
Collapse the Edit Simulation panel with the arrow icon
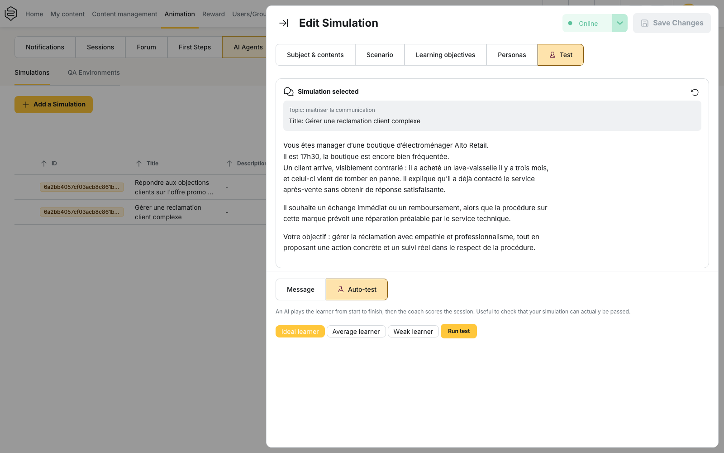tap(284, 23)
